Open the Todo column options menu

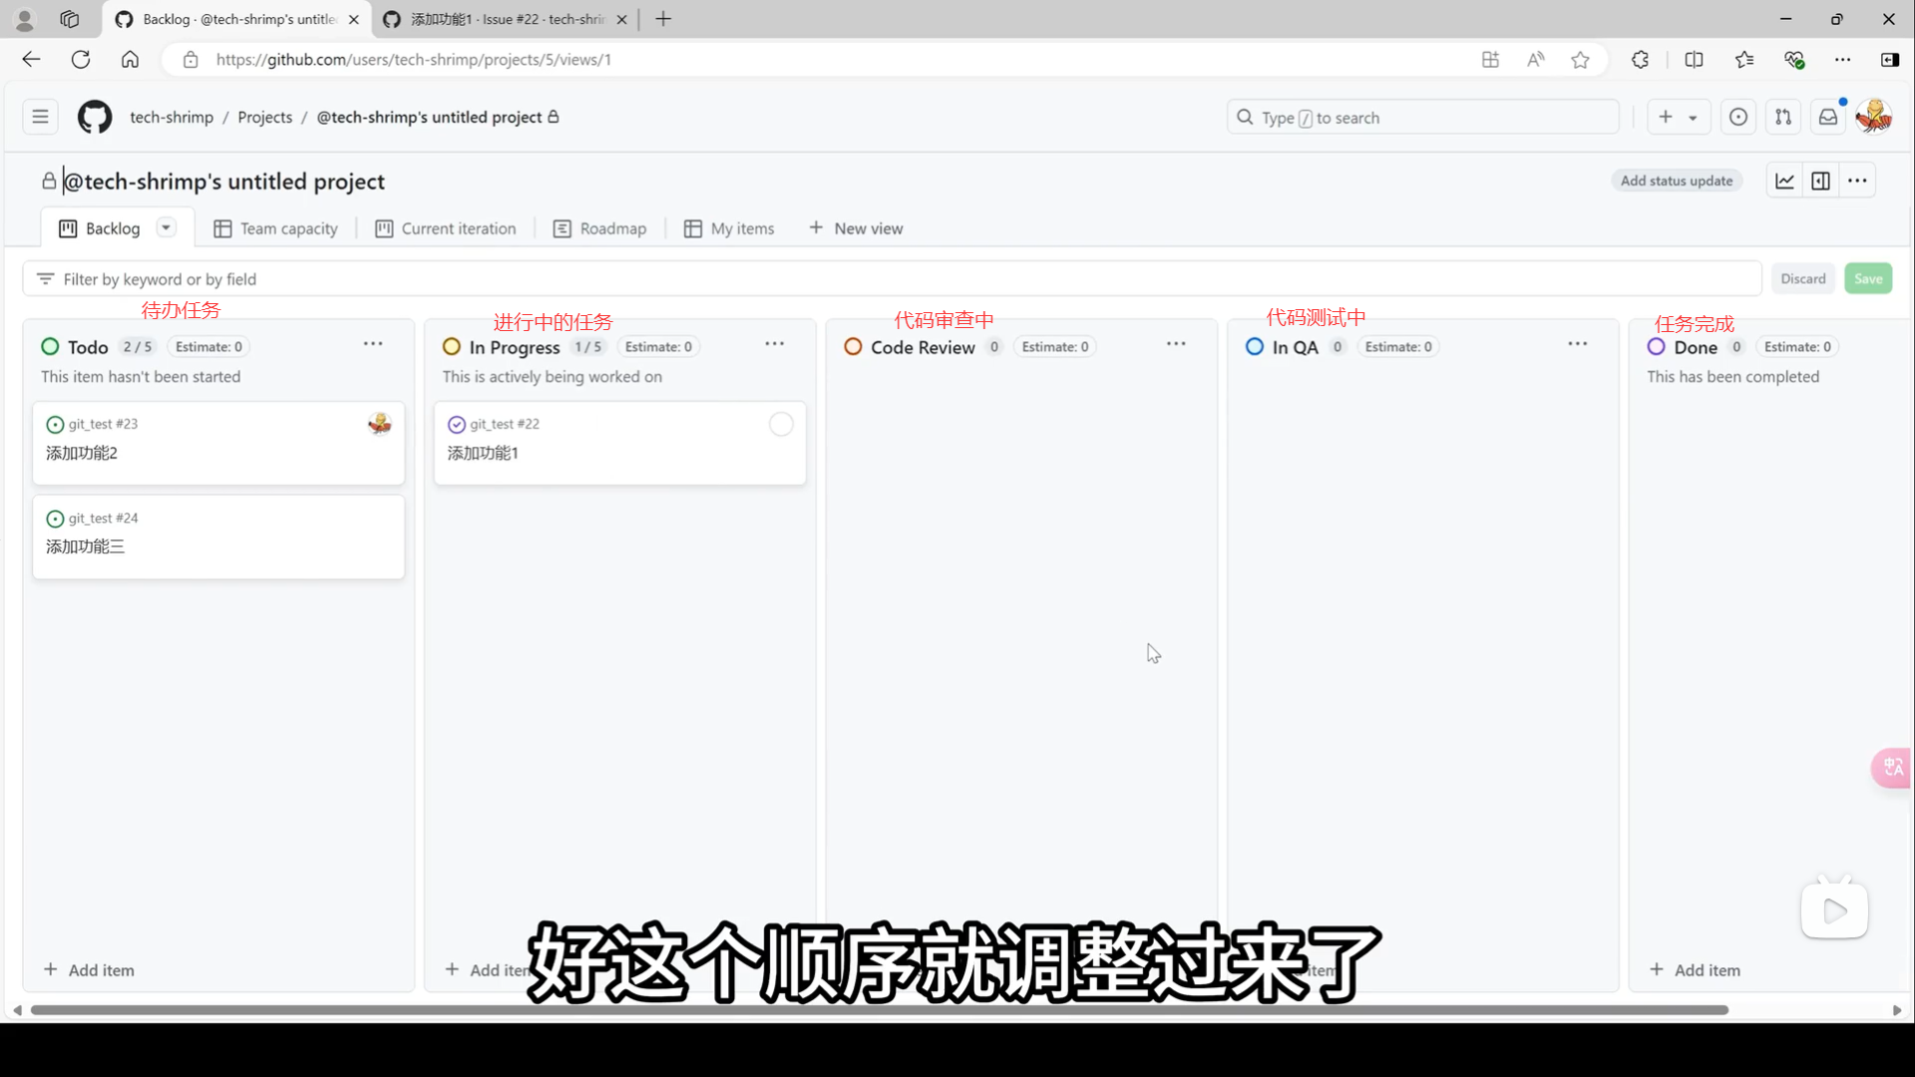(x=373, y=344)
